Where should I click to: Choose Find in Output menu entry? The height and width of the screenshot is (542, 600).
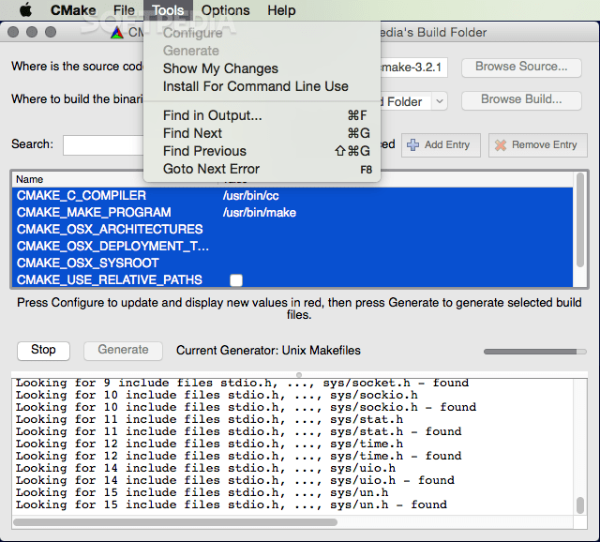pos(262,115)
